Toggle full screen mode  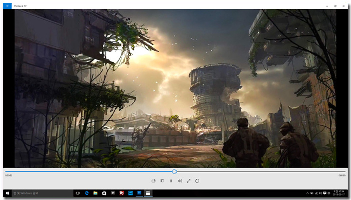(188, 181)
